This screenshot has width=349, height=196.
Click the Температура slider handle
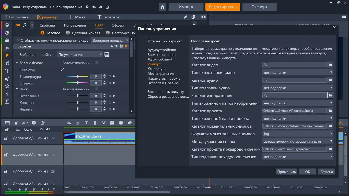pyautogui.click(x=78, y=76)
